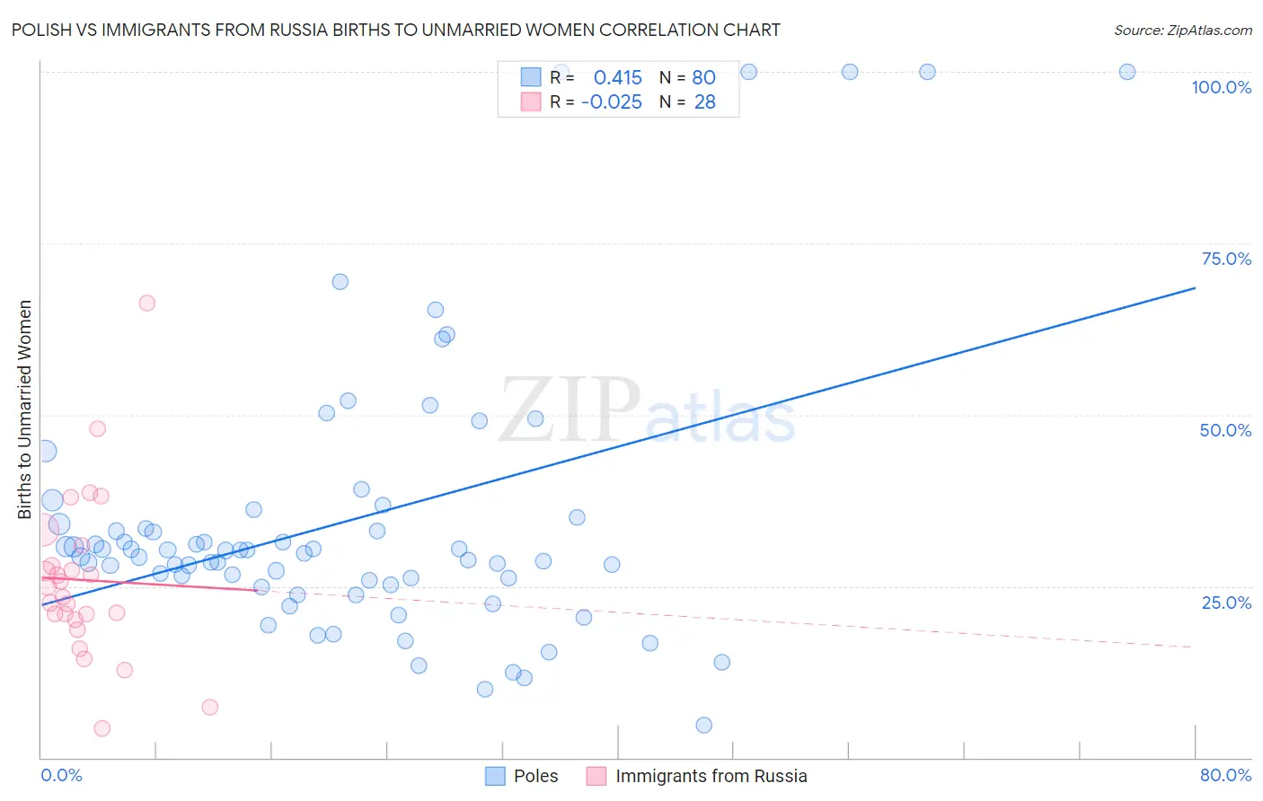Viewport: 1263px width, 801px height.
Task: Click the blue regression trend line
Action: pyautogui.click(x=618, y=446)
